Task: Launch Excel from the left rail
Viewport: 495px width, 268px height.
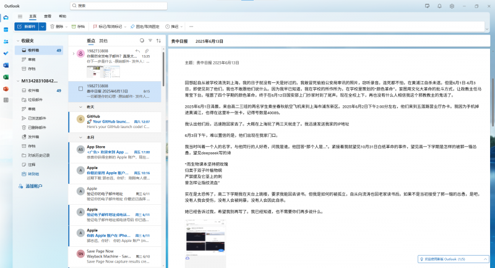Action: coord(6,77)
